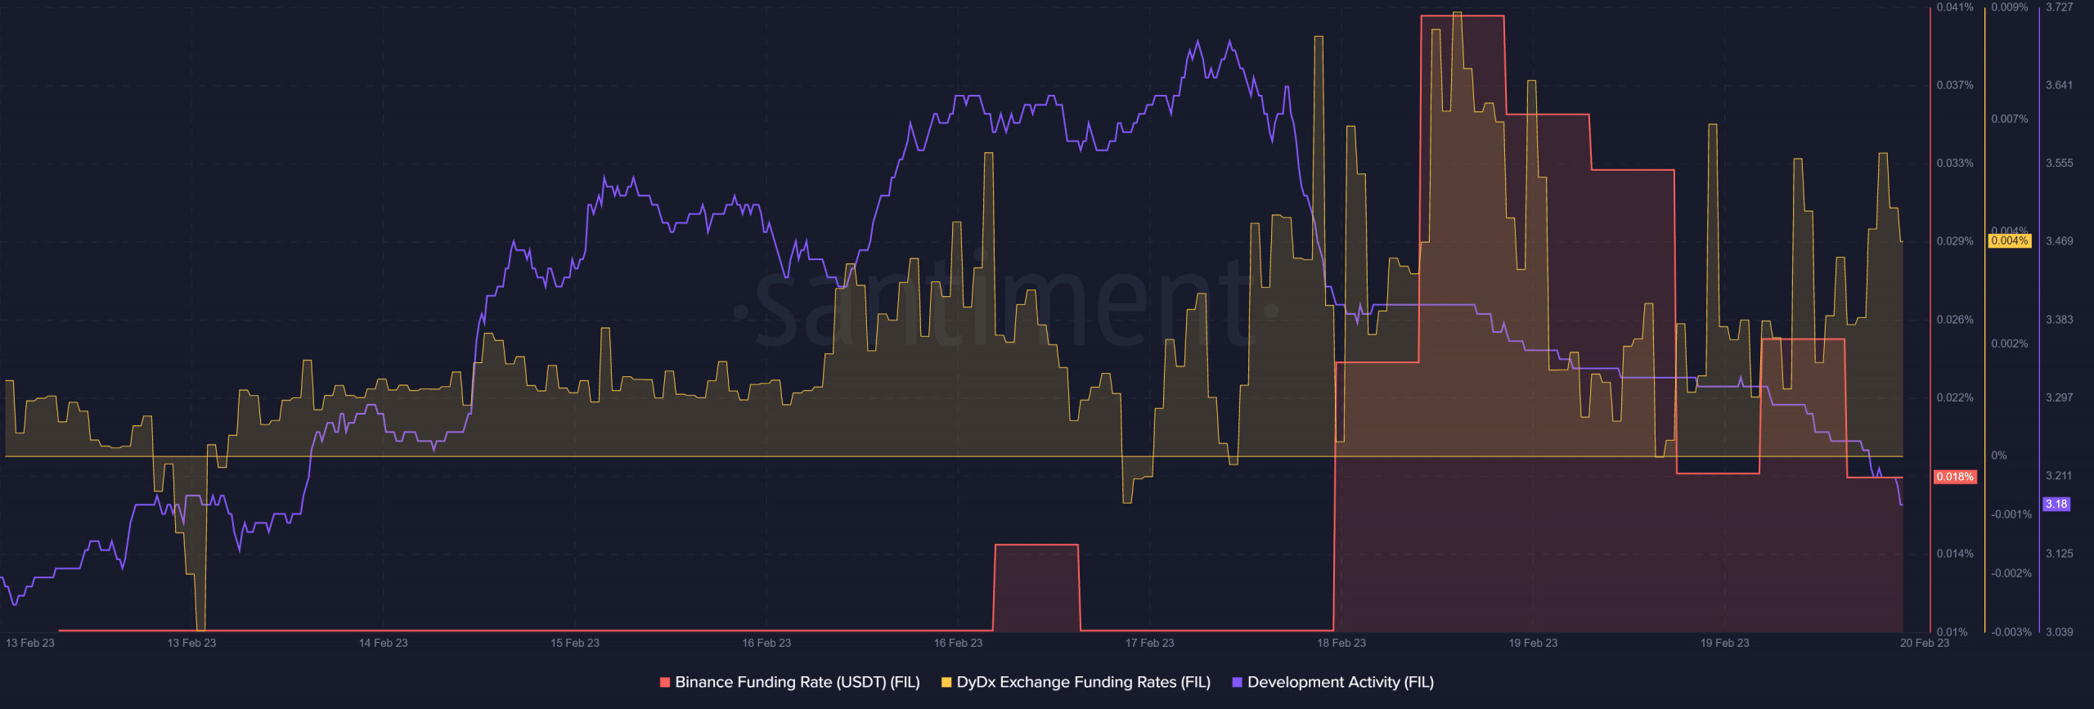Viewport: 2094px width, 709px height.
Task: Click the 3.727 development activity axis label
Action: tap(2060, 7)
